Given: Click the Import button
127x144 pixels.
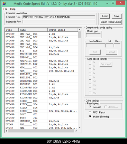Looking at the screenshot, I should [x=111, y=52].
